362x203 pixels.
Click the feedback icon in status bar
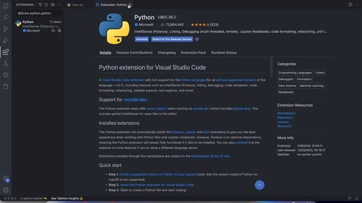350,198
